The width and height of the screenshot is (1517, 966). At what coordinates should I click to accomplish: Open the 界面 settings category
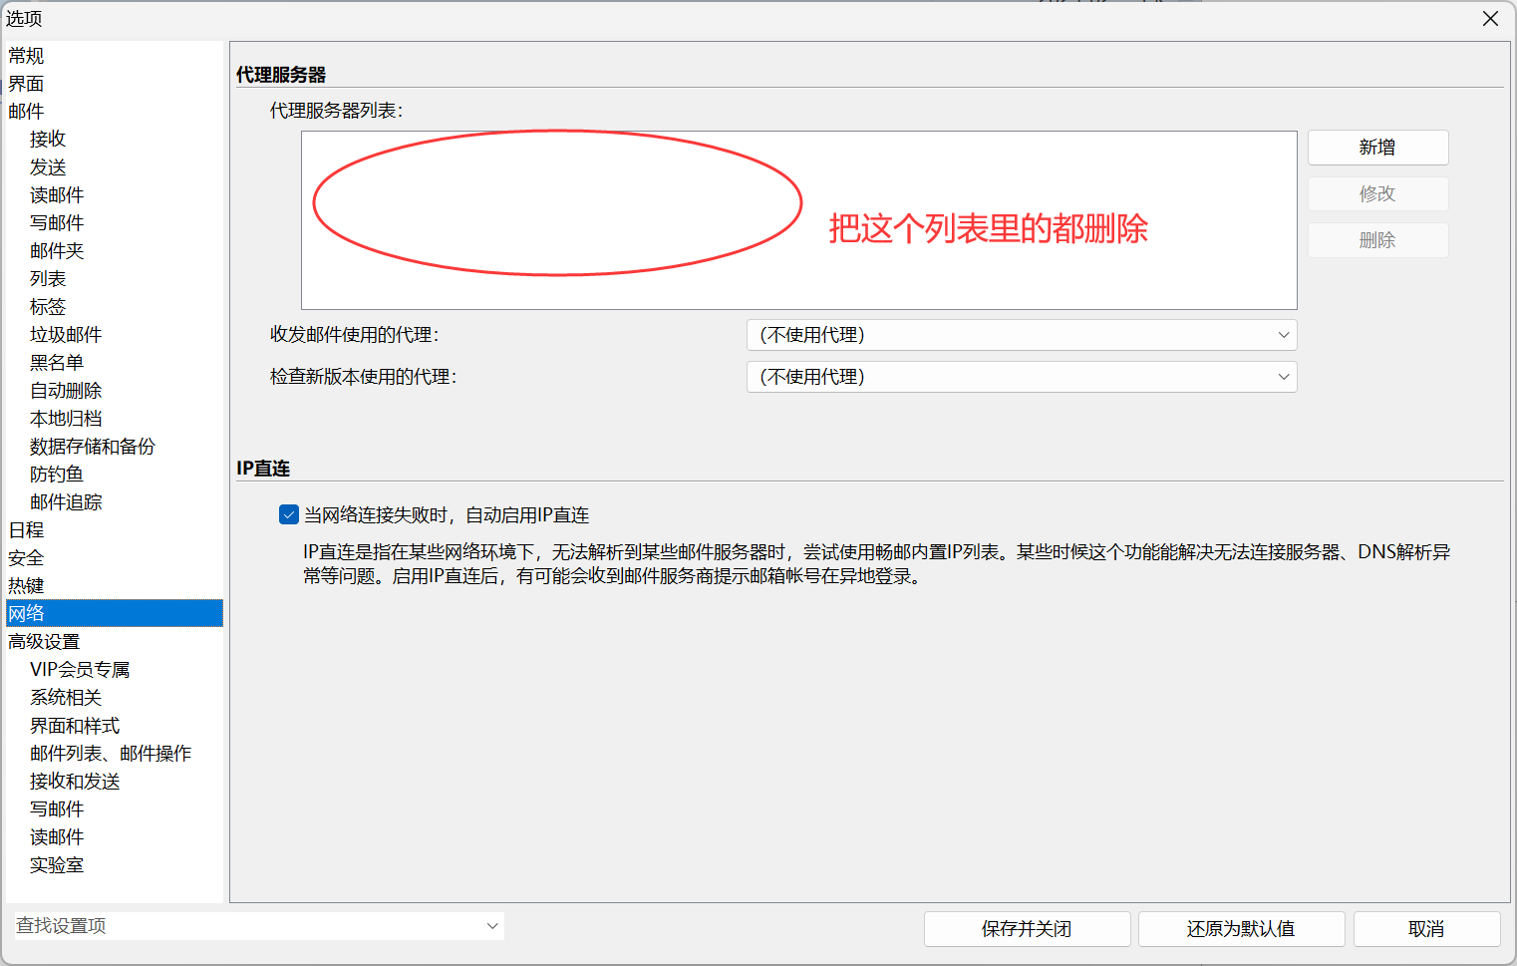click(26, 84)
